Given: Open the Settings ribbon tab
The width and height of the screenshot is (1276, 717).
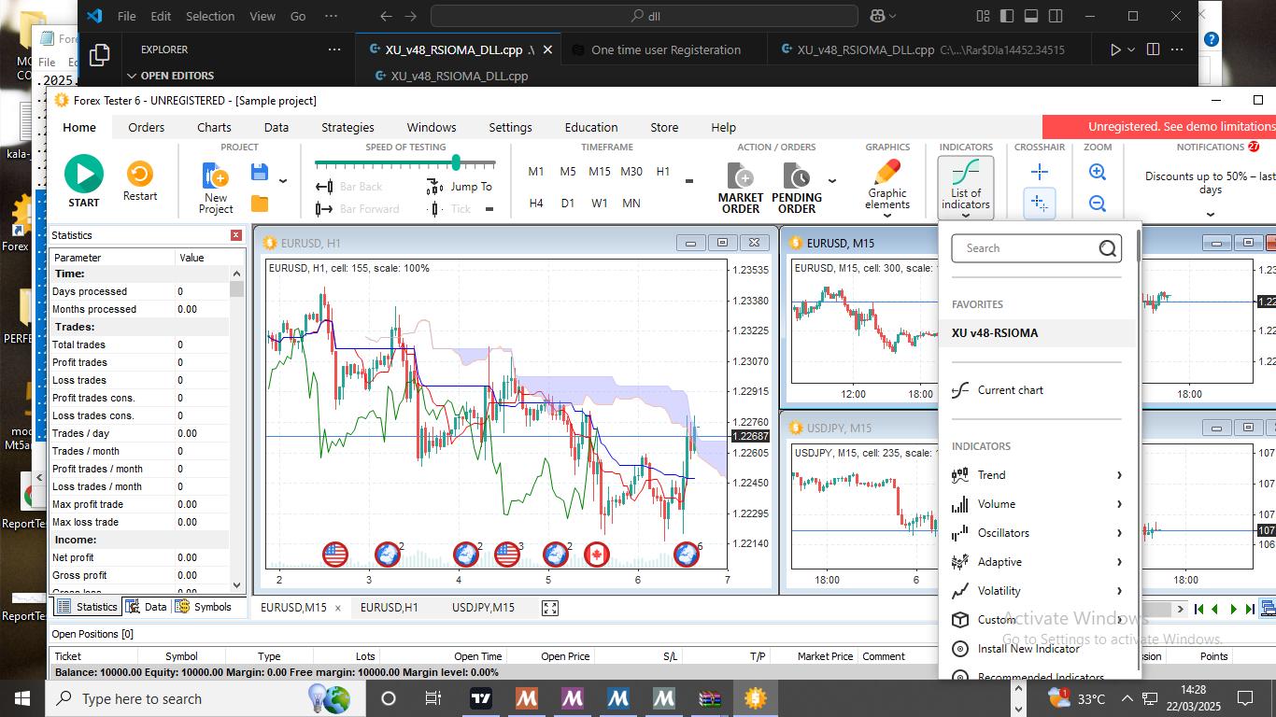Looking at the screenshot, I should 510,127.
